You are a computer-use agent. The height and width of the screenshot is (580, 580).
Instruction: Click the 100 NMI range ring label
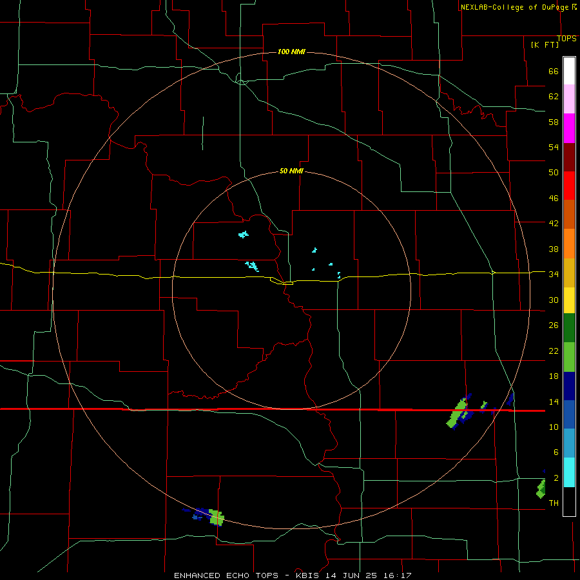291,52
